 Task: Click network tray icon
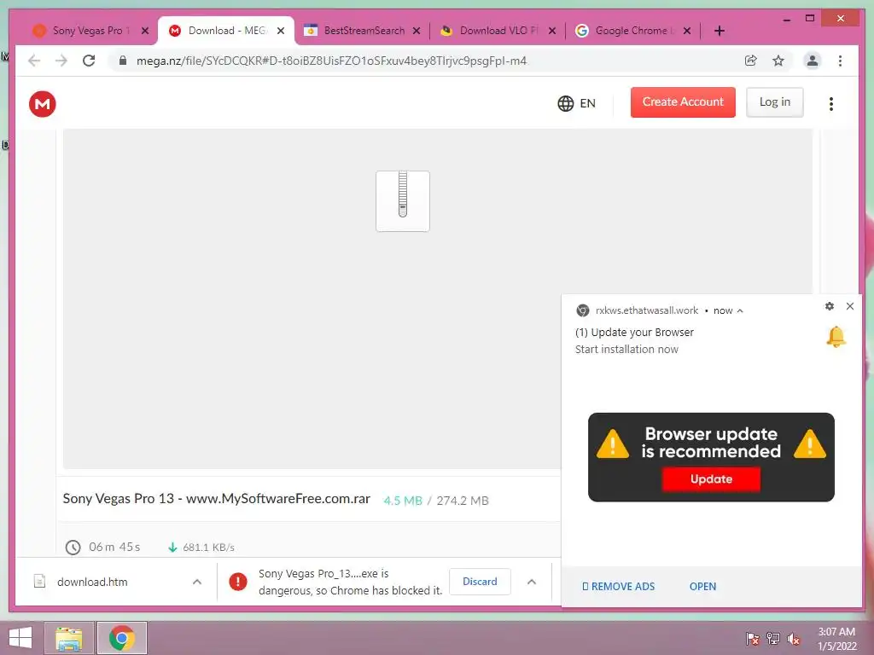[773, 639]
